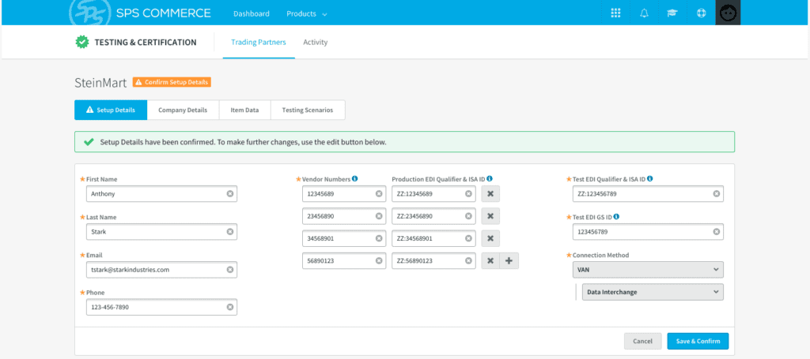The width and height of the screenshot is (810, 359).
Task: Click the SteinMart heading
Action: tap(100, 82)
